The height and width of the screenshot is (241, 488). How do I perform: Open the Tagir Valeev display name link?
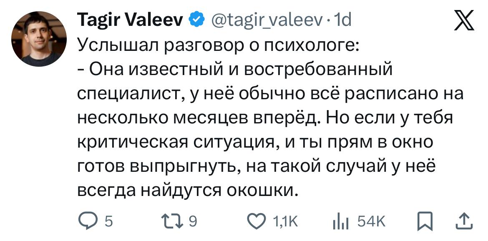click(130, 20)
